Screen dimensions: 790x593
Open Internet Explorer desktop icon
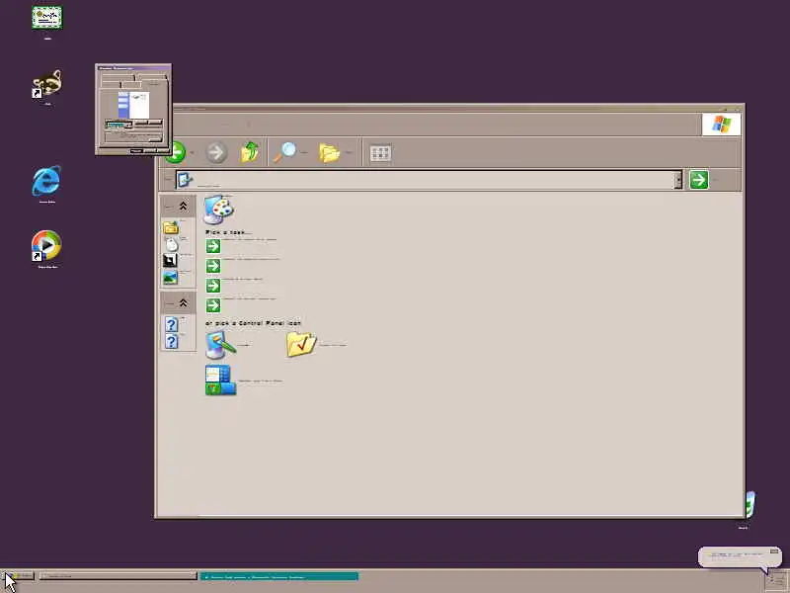(x=46, y=181)
